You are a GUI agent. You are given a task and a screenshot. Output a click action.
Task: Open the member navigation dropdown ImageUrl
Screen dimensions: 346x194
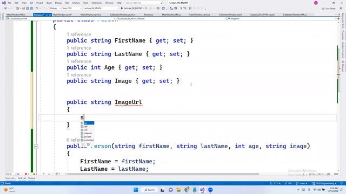pos(282,19)
